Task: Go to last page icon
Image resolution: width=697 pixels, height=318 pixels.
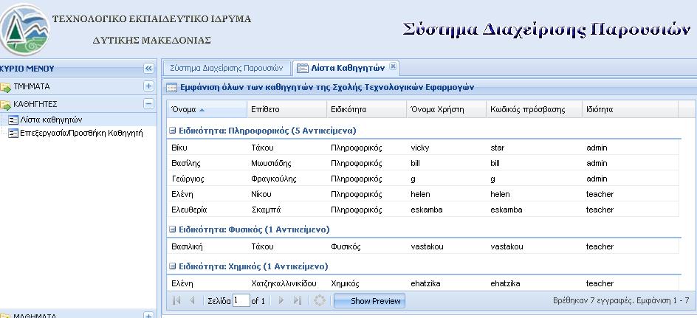Action: click(298, 301)
